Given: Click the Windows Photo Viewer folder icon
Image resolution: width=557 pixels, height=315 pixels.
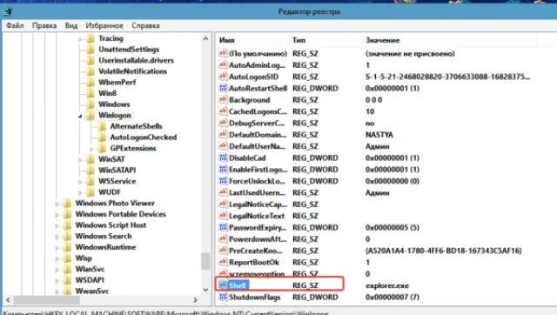Looking at the screenshot, I should 67,204.
